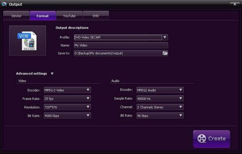Click the Output descriptions heading
The height and width of the screenshot is (154, 242).
click(x=72, y=28)
